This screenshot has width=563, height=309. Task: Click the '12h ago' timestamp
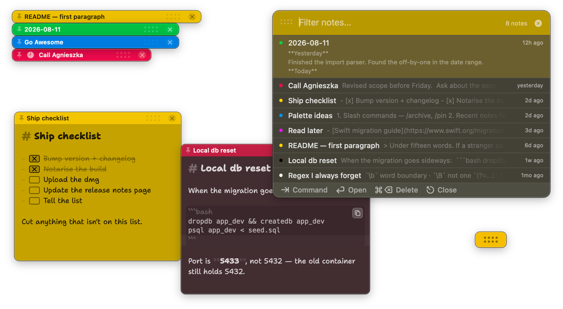533,43
